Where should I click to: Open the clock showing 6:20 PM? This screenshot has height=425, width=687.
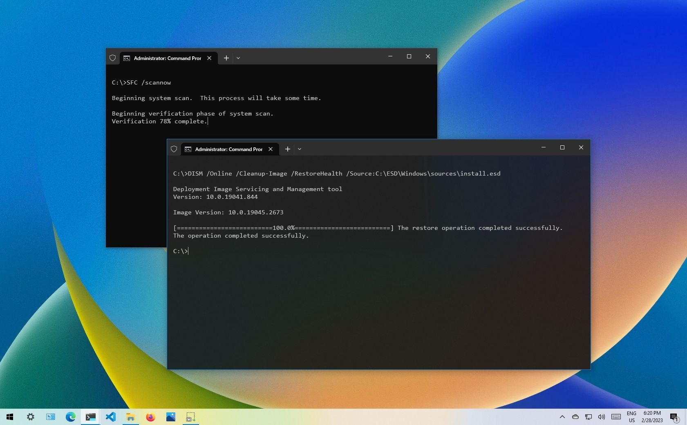point(652,417)
